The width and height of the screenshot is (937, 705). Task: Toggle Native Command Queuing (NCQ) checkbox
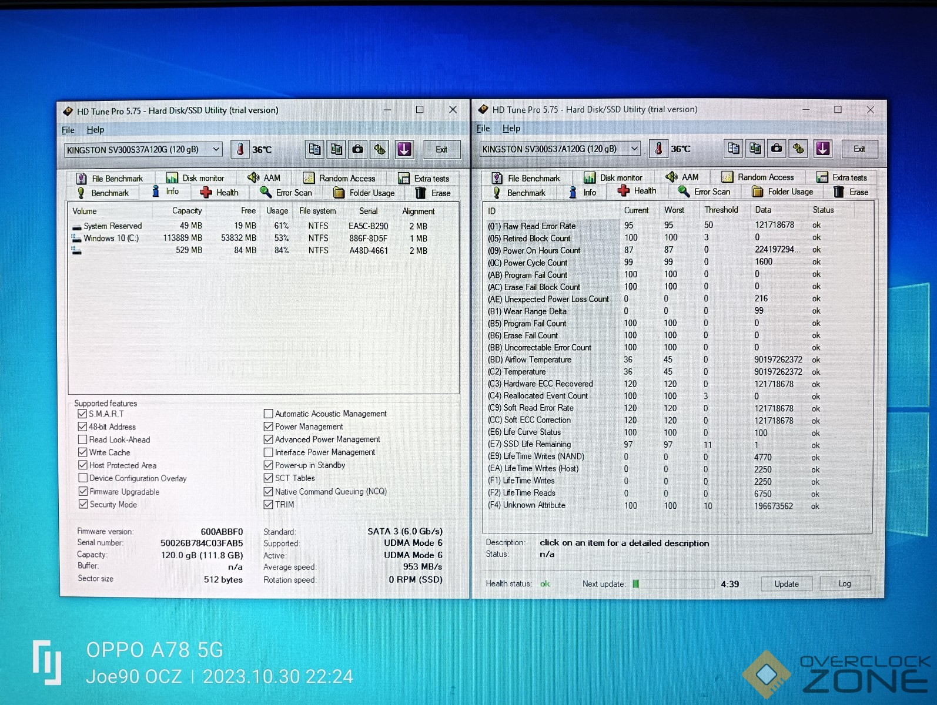(x=268, y=491)
